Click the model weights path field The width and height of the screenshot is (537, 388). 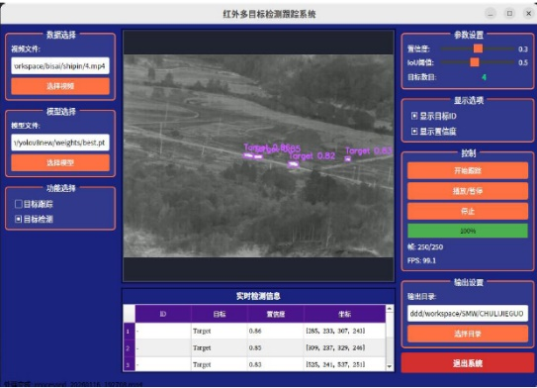[60, 143]
